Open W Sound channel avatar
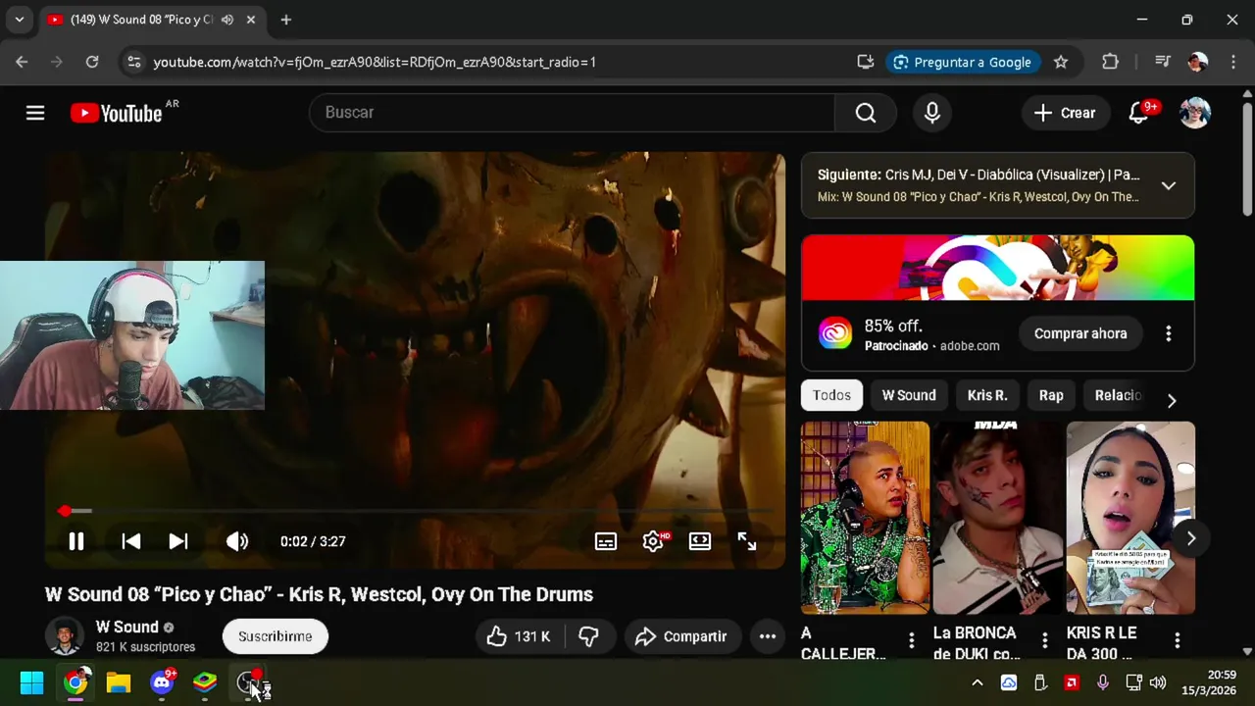The width and height of the screenshot is (1255, 706). pos(65,636)
